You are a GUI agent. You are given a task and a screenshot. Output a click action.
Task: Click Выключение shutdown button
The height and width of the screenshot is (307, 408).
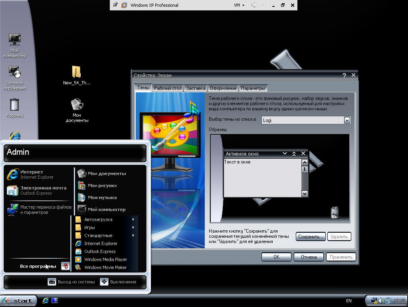(x=118, y=282)
